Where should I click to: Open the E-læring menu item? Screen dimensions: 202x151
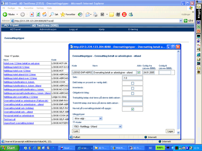click(x=133, y=29)
